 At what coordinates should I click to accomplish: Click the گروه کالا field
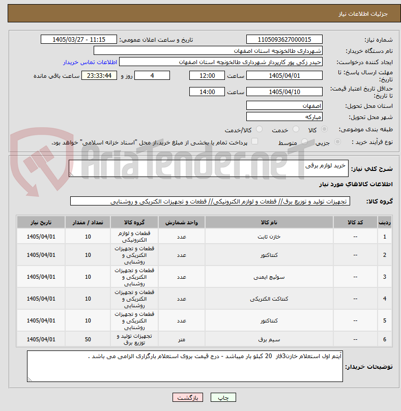[210, 201]
